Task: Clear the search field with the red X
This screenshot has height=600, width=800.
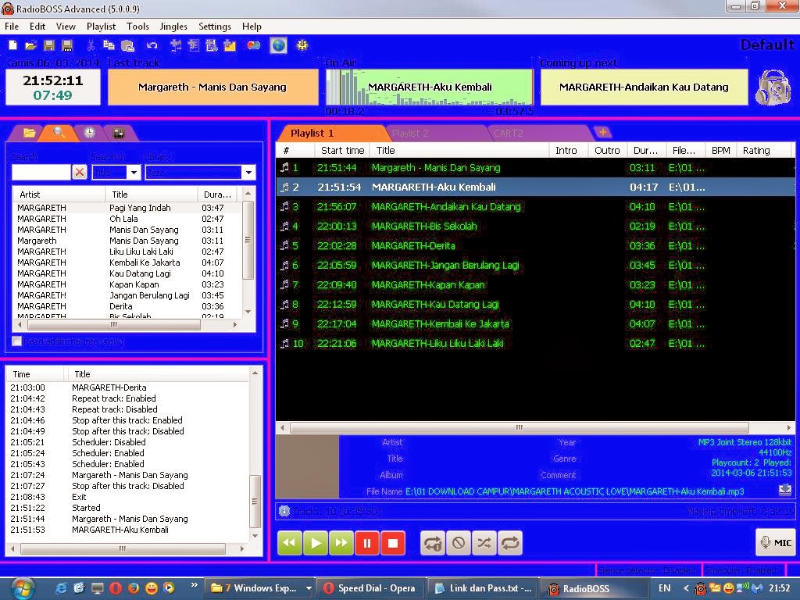Action: pyautogui.click(x=81, y=172)
